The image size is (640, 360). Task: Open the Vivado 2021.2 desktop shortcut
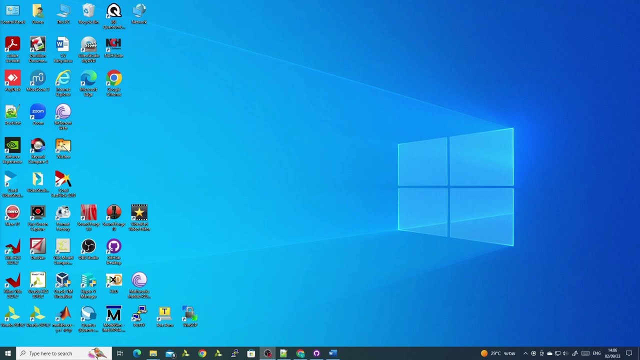pyautogui.click(x=38, y=316)
